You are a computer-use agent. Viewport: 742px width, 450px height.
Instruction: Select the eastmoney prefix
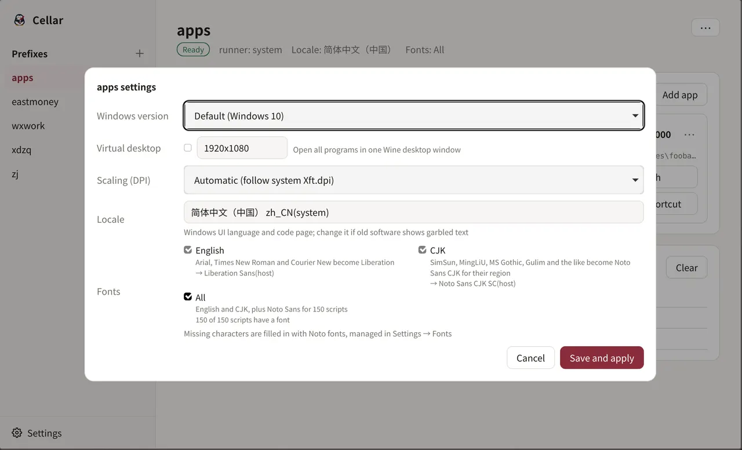point(35,101)
